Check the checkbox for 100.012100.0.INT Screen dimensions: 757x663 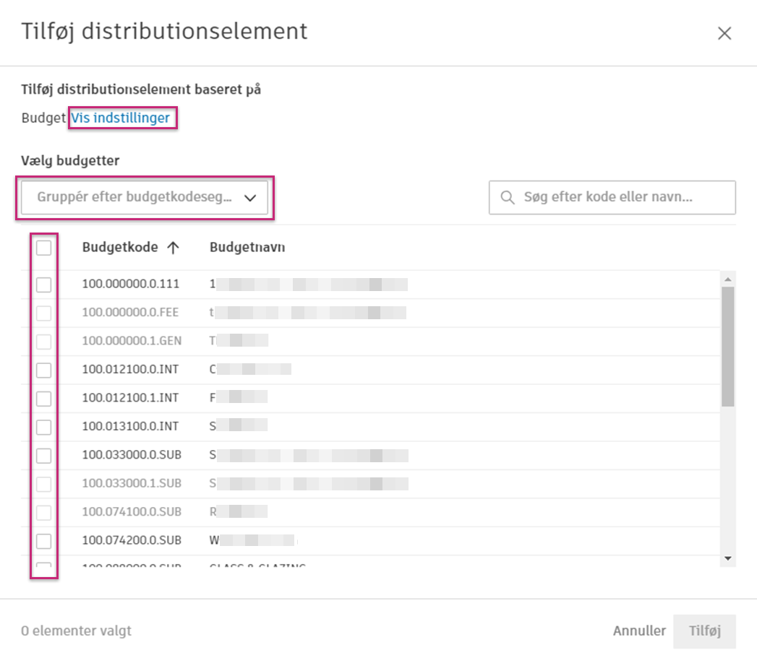pos(43,370)
